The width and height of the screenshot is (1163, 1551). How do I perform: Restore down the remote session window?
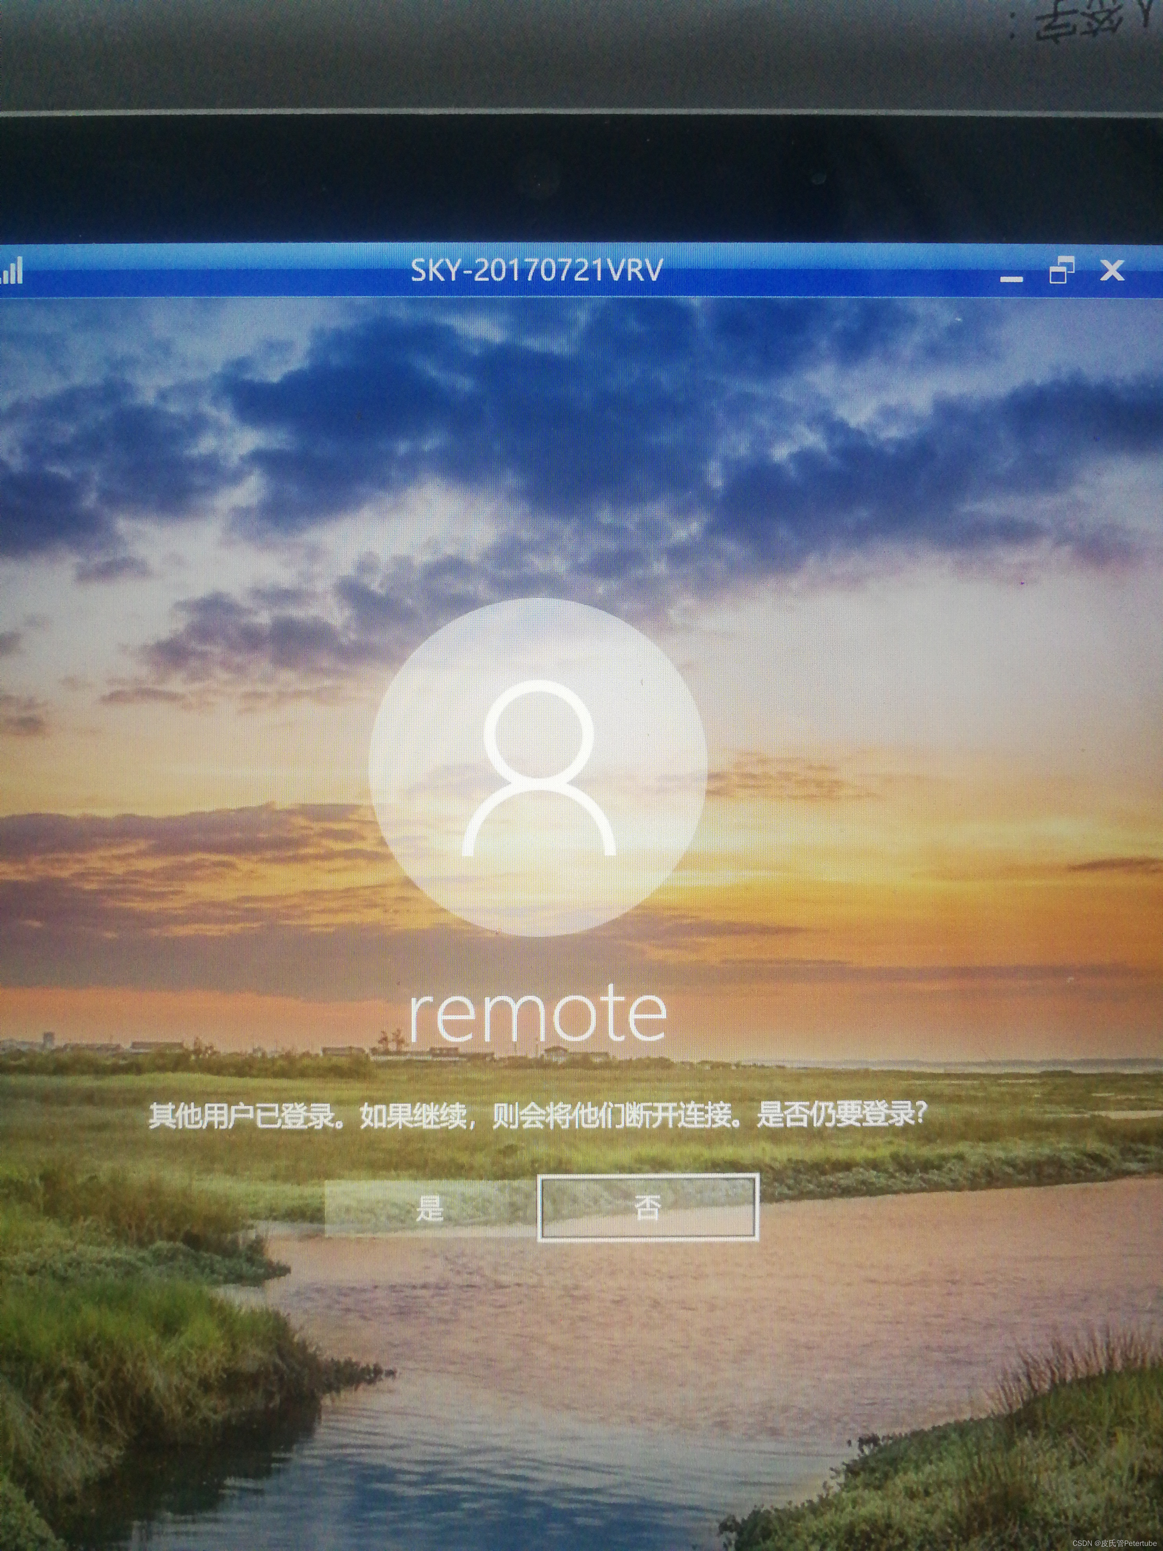(1061, 270)
